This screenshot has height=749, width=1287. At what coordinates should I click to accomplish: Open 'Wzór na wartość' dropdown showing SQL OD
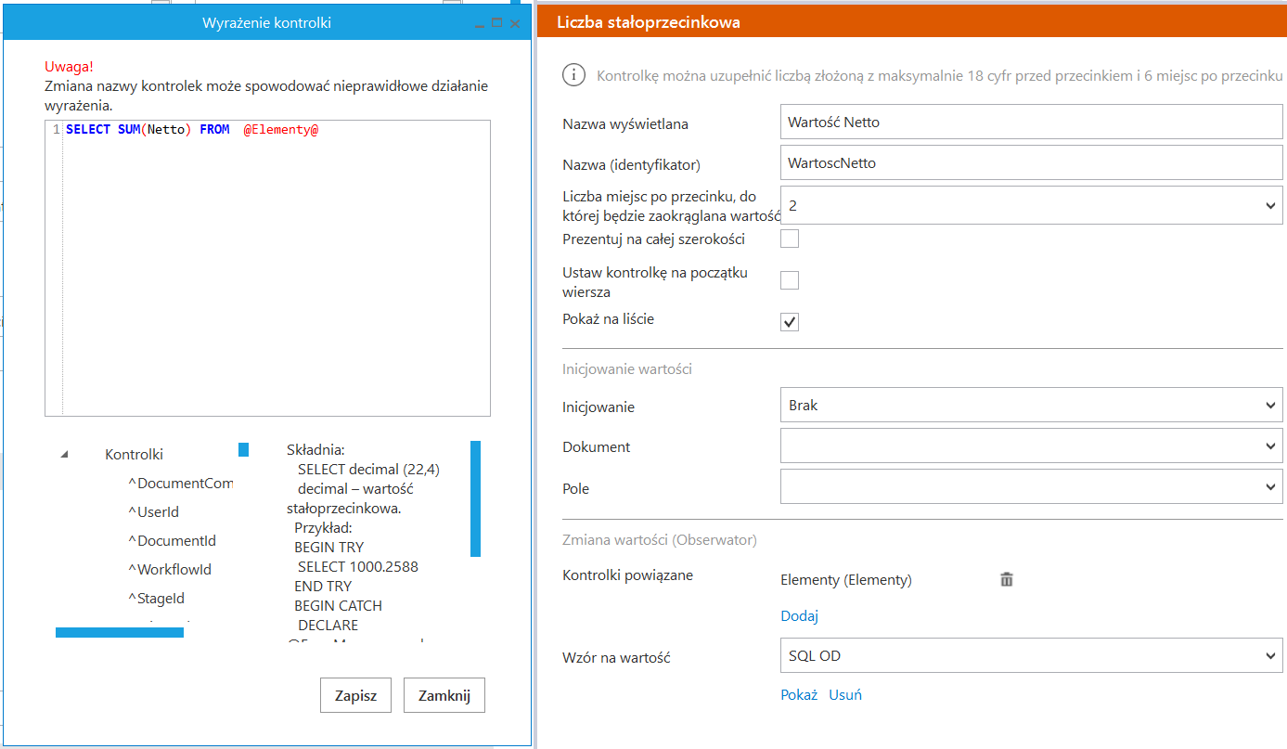(1032, 656)
